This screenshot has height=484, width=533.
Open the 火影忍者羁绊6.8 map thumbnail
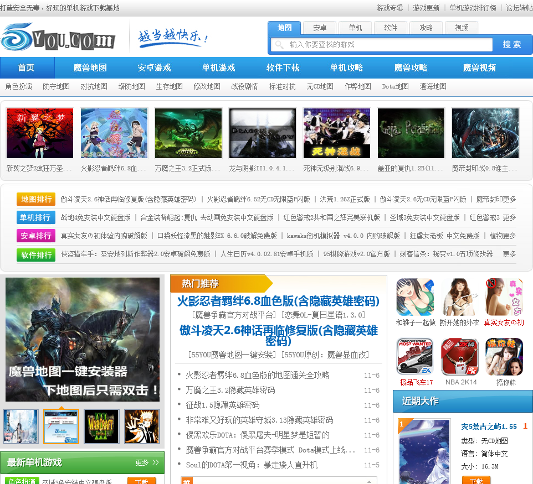[x=114, y=133]
